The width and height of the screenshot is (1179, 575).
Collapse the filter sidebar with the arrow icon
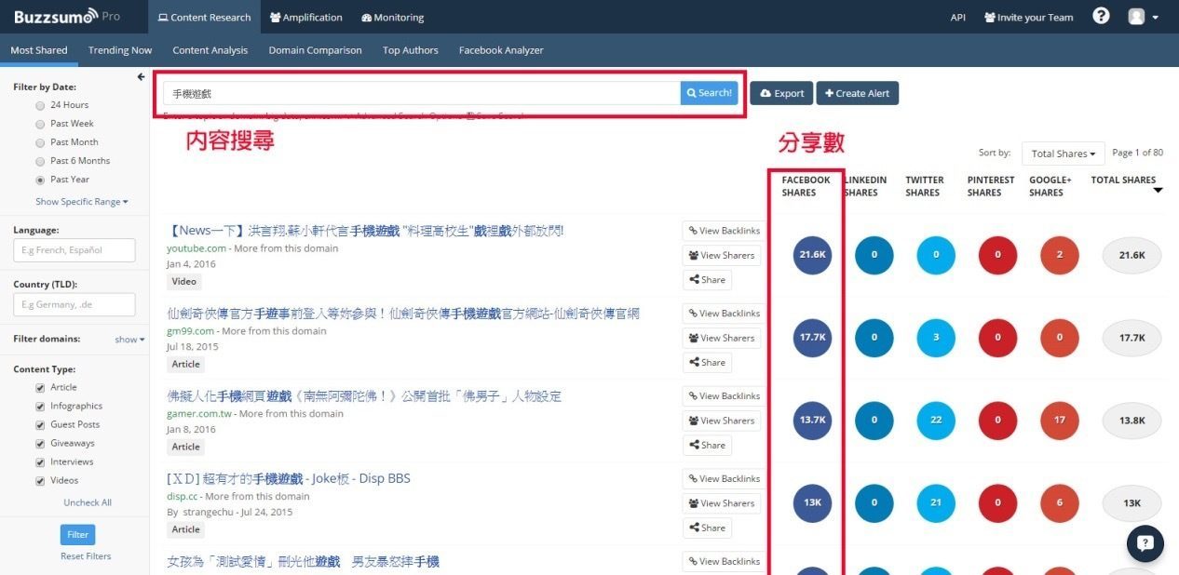click(x=140, y=78)
